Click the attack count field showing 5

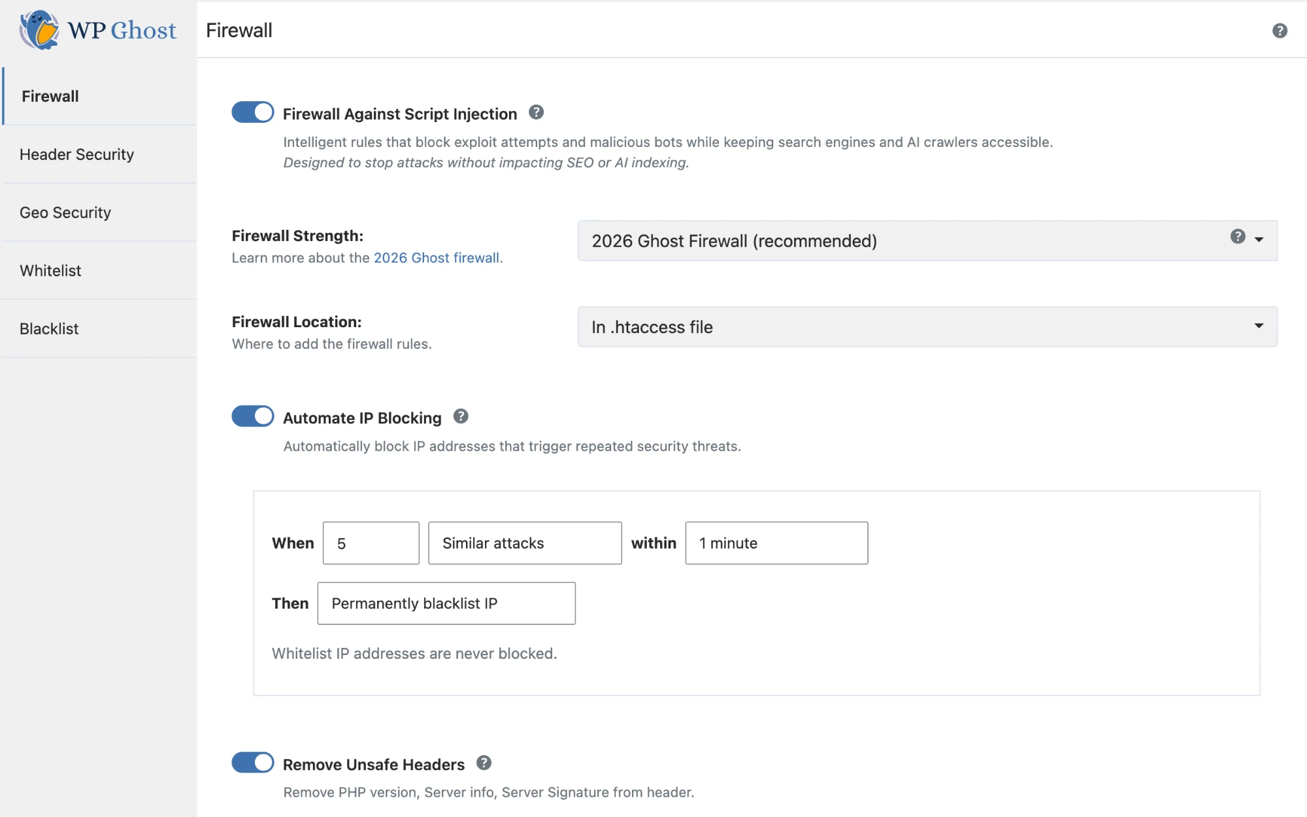coord(371,543)
